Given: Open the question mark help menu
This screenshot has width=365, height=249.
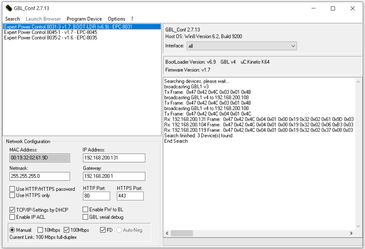Looking at the screenshot, I should pyautogui.click(x=132, y=19).
